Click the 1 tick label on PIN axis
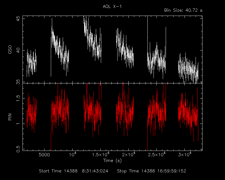The image size is (225, 180). click(18, 124)
